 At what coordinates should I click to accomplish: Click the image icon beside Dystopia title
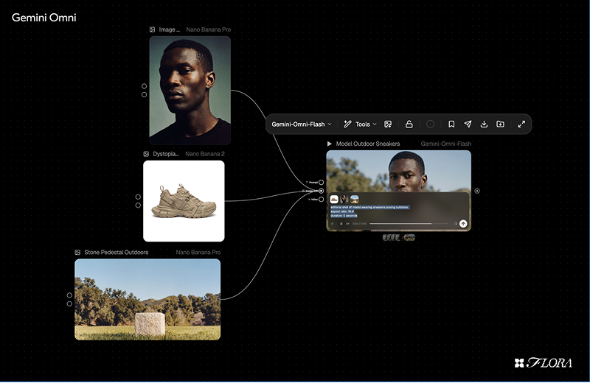tap(146, 154)
